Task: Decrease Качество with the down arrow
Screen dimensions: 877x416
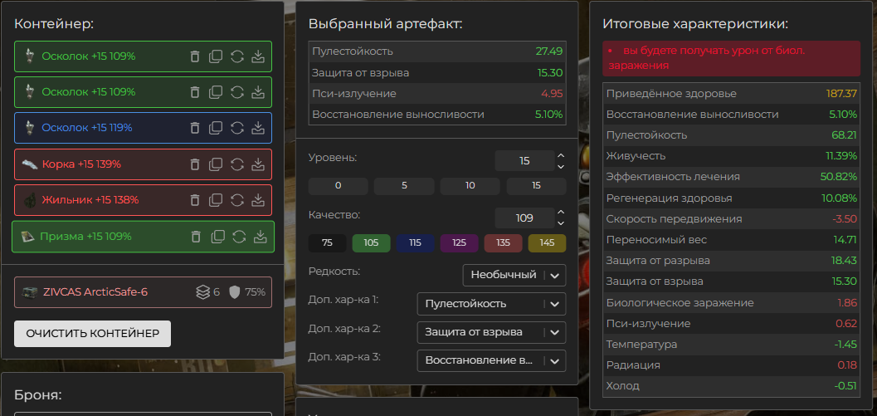Action: click(x=561, y=224)
